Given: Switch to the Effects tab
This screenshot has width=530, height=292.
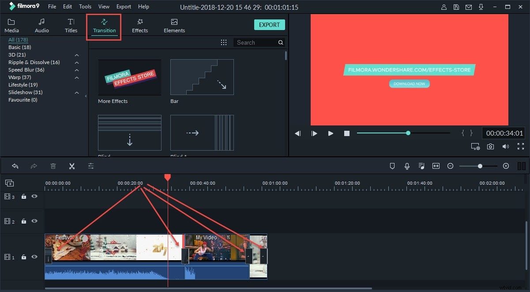Looking at the screenshot, I should pyautogui.click(x=139, y=25).
